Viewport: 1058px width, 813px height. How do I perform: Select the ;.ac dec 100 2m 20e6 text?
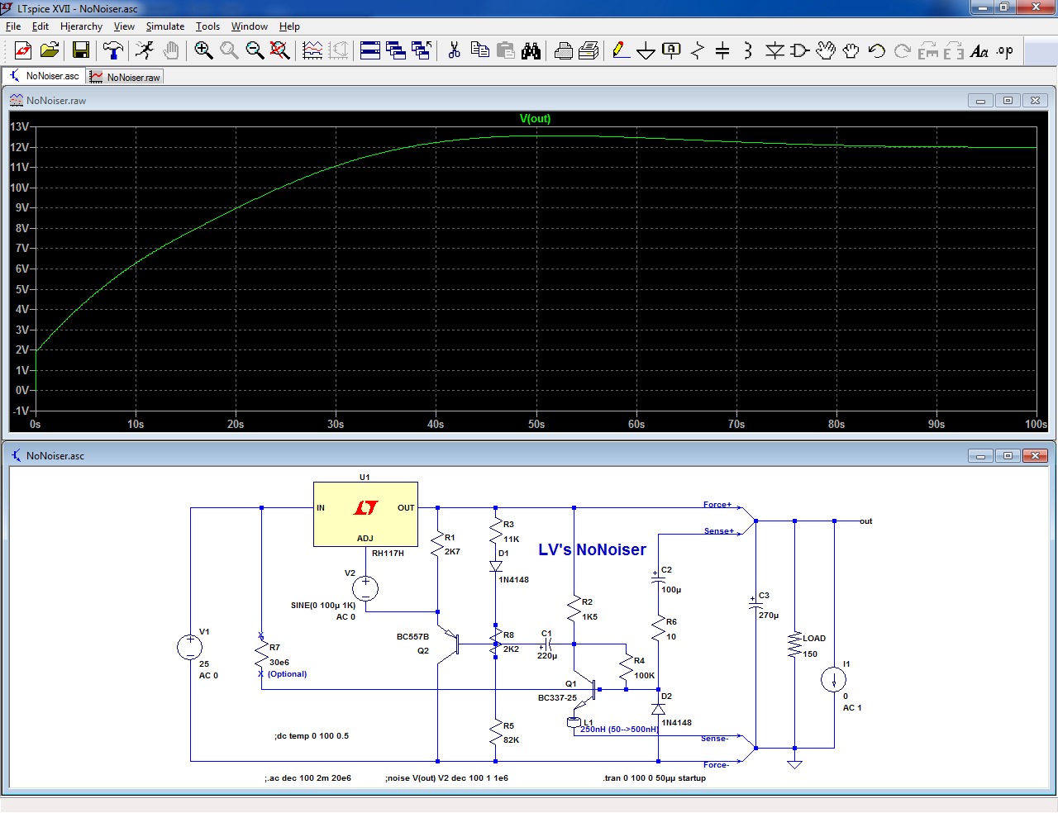(307, 777)
